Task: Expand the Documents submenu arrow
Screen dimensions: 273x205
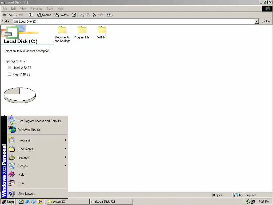Action: tap(66, 148)
